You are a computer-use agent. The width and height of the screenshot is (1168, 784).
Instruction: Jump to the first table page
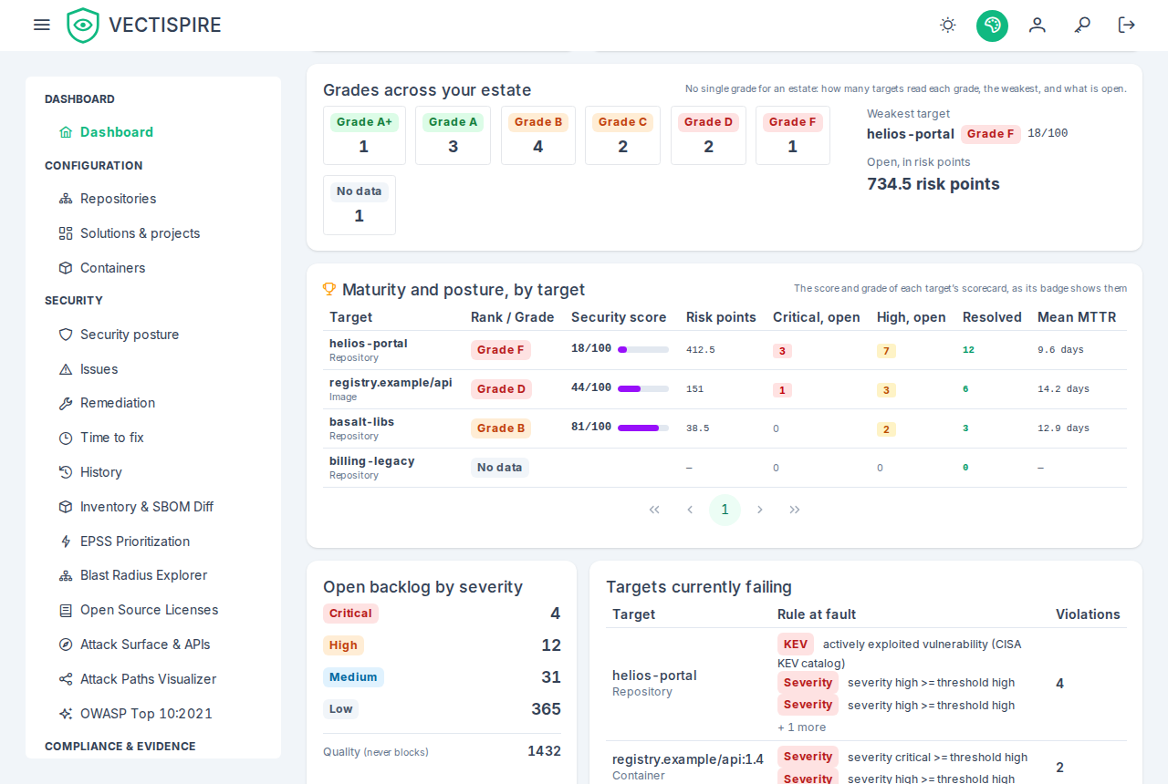(x=654, y=510)
